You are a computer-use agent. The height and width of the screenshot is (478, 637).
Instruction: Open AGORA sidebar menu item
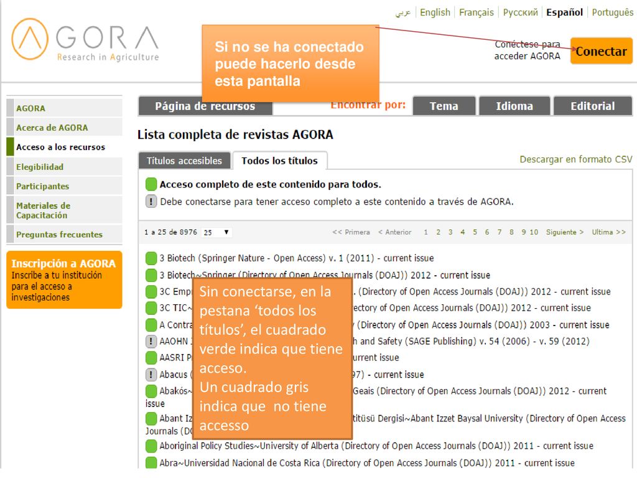65,108
